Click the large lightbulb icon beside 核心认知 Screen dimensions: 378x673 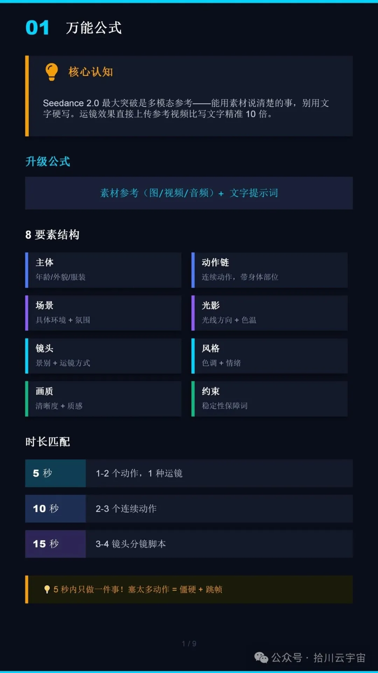coord(51,72)
